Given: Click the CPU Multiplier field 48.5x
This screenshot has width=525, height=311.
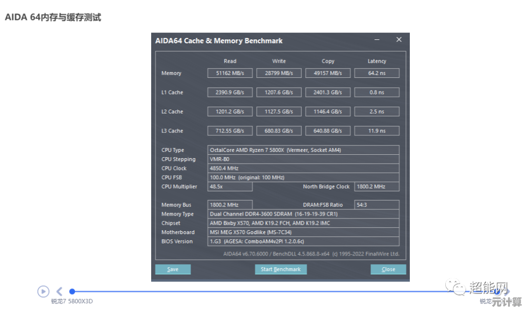Looking at the screenshot, I should 230,186.
